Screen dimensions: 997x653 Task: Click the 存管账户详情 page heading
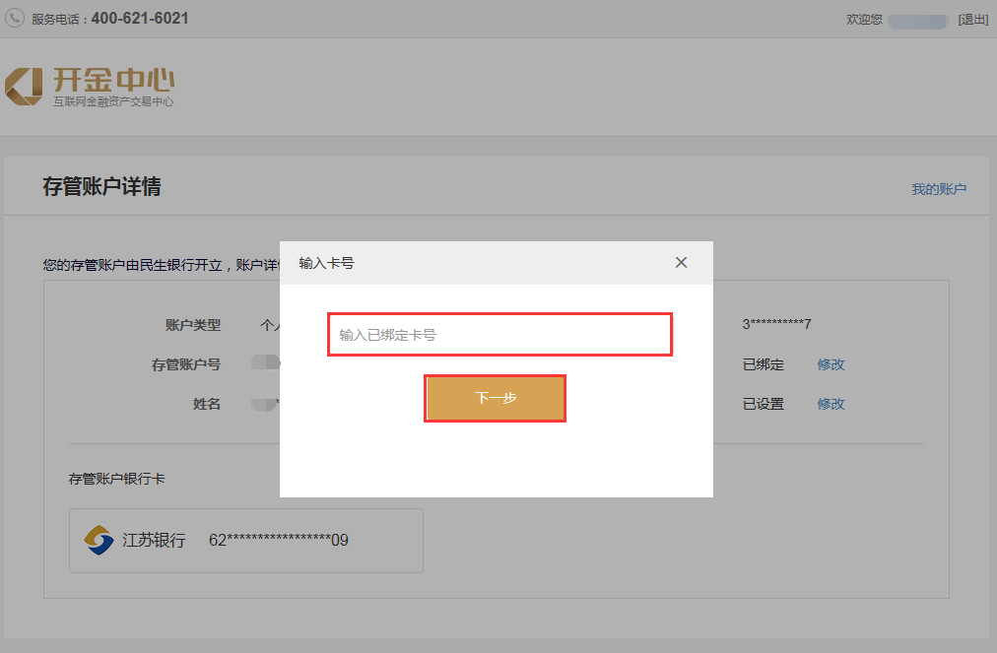(x=101, y=187)
